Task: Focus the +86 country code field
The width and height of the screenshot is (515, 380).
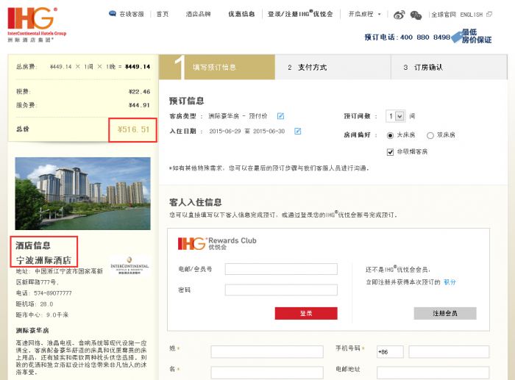Action: tap(390, 352)
